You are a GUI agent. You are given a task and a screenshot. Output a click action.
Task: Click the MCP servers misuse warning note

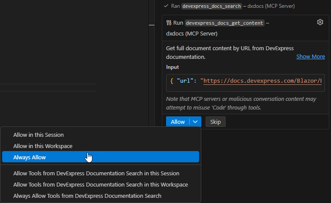coord(241,103)
